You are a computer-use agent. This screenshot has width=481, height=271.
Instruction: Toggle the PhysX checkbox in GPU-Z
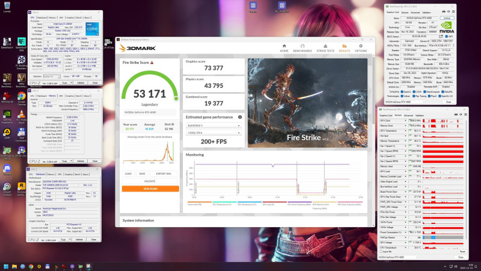(429, 96)
